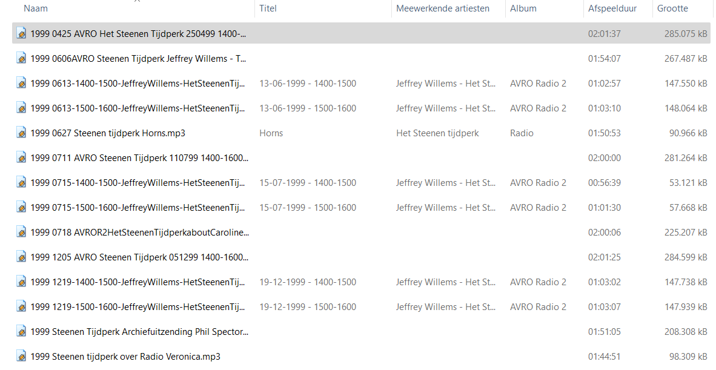The height and width of the screenshot is (370, 716).
Task: Click icon of 1999 0627 Steenen tijdperk Horns.mp3
Action: tap(21, 133)
